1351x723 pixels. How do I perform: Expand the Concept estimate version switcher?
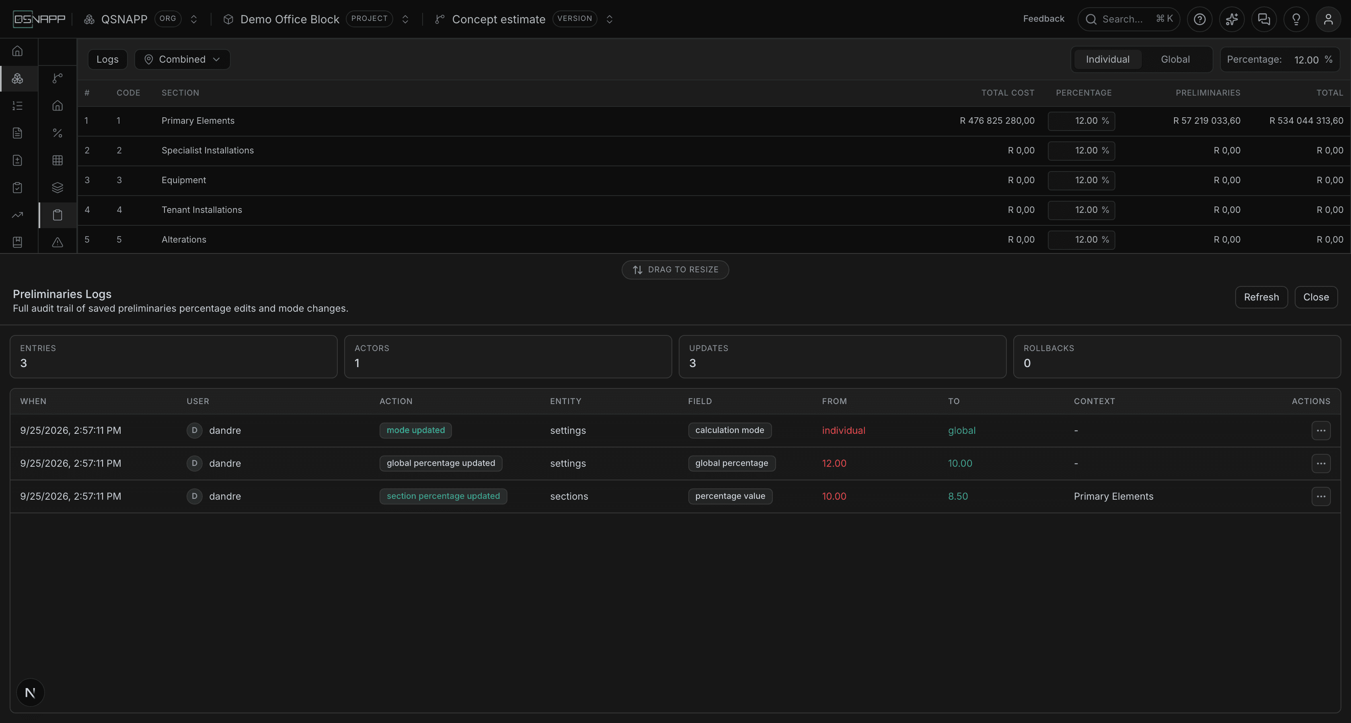(x=610, y=19)
